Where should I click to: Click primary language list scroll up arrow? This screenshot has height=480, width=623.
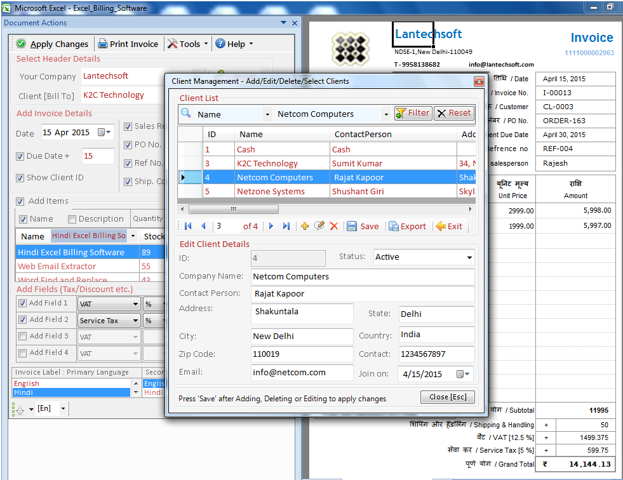tap(136, 383)
